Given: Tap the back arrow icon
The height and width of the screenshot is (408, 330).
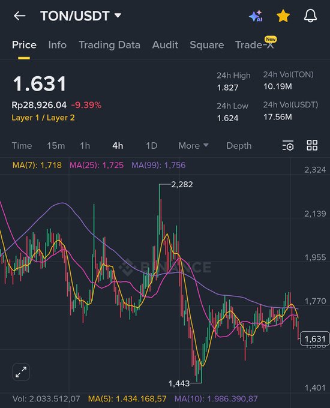Looking at the screenshot, I should coord(20,16).
